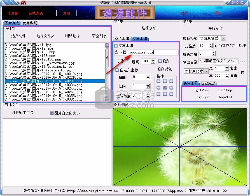The height and width of the screenshot is (196, 250).
Task: Adjust the 横向 horizontal offset stepper
Action: 148,77
